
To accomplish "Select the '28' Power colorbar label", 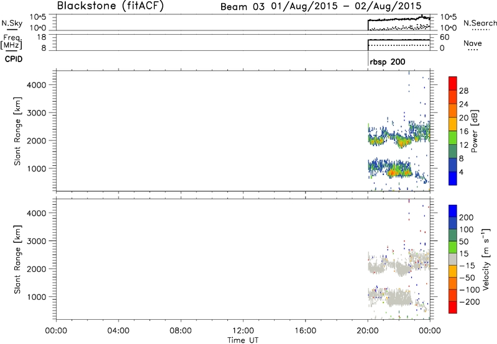I will pos(463,91).
